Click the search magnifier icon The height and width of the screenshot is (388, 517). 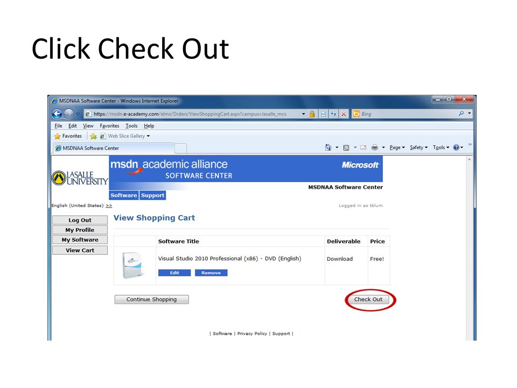tap(461, 114)
